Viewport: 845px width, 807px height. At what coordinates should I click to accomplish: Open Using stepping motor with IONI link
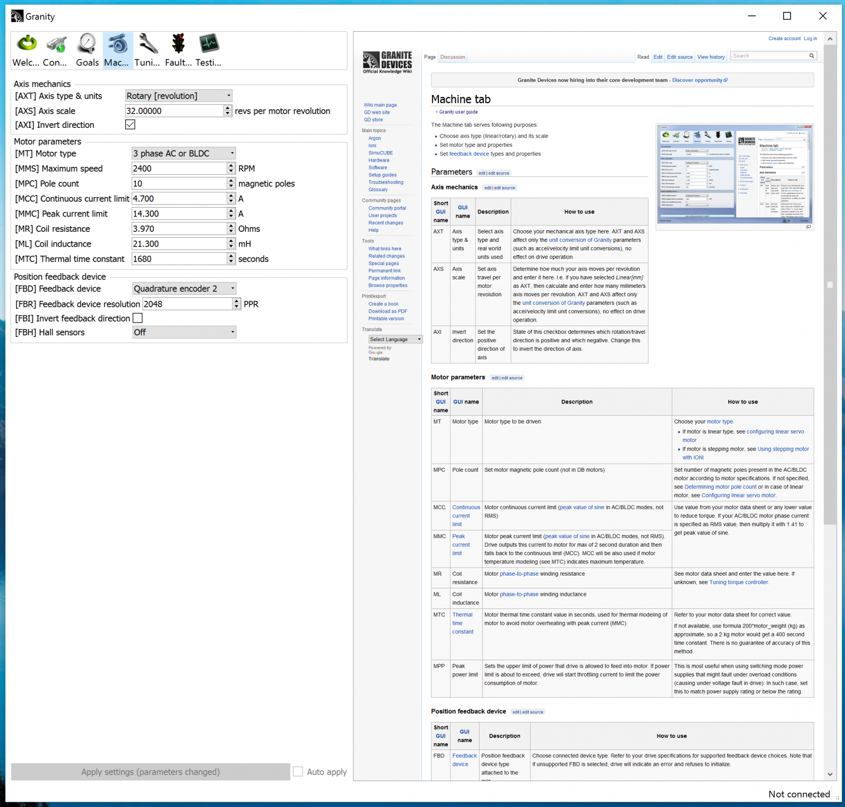click(x=746, y=453)
